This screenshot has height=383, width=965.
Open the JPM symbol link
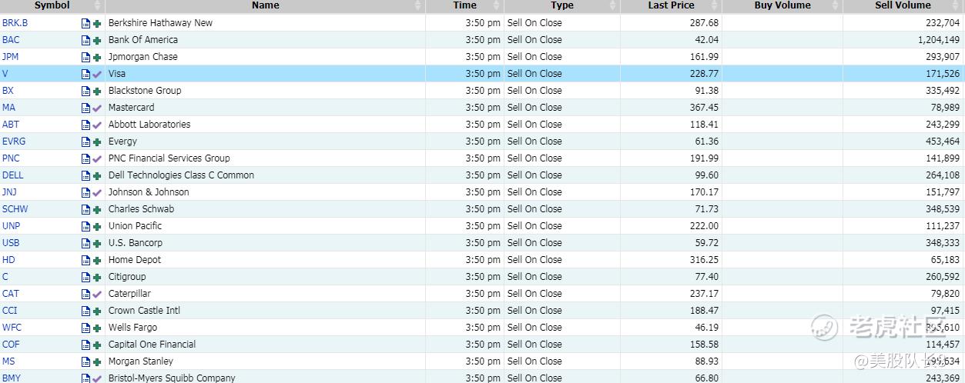tap(11, 57)
